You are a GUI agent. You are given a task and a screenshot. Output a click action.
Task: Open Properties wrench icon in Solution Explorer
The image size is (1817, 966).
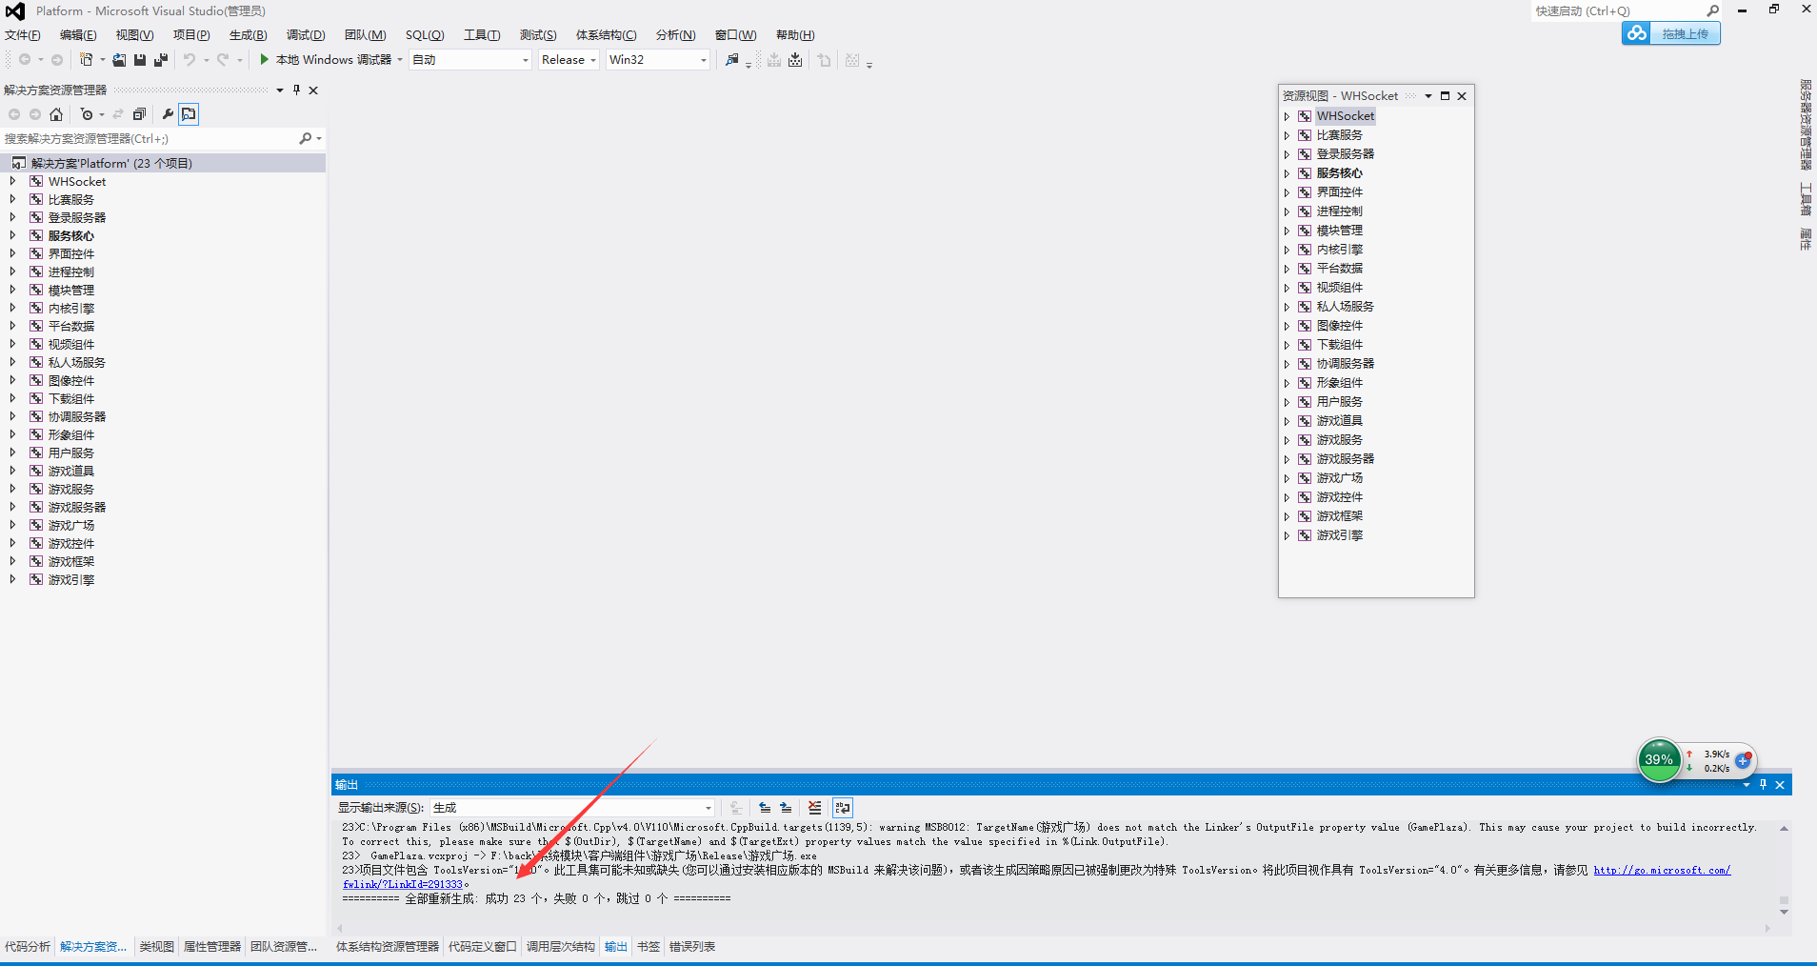pos(168,114)
